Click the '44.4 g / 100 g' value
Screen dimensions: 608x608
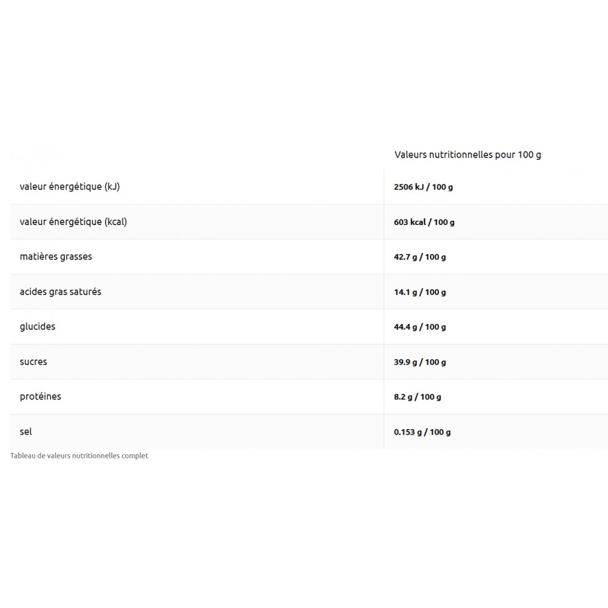[420, 327]
